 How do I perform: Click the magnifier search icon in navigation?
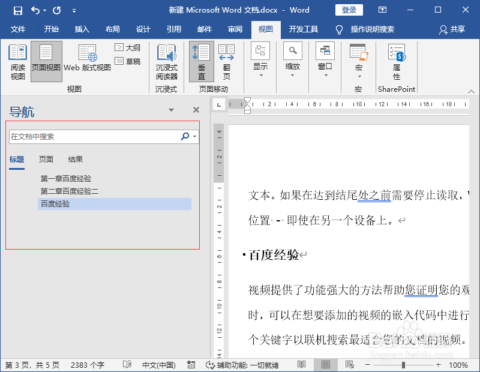click(x=185, y=136)
